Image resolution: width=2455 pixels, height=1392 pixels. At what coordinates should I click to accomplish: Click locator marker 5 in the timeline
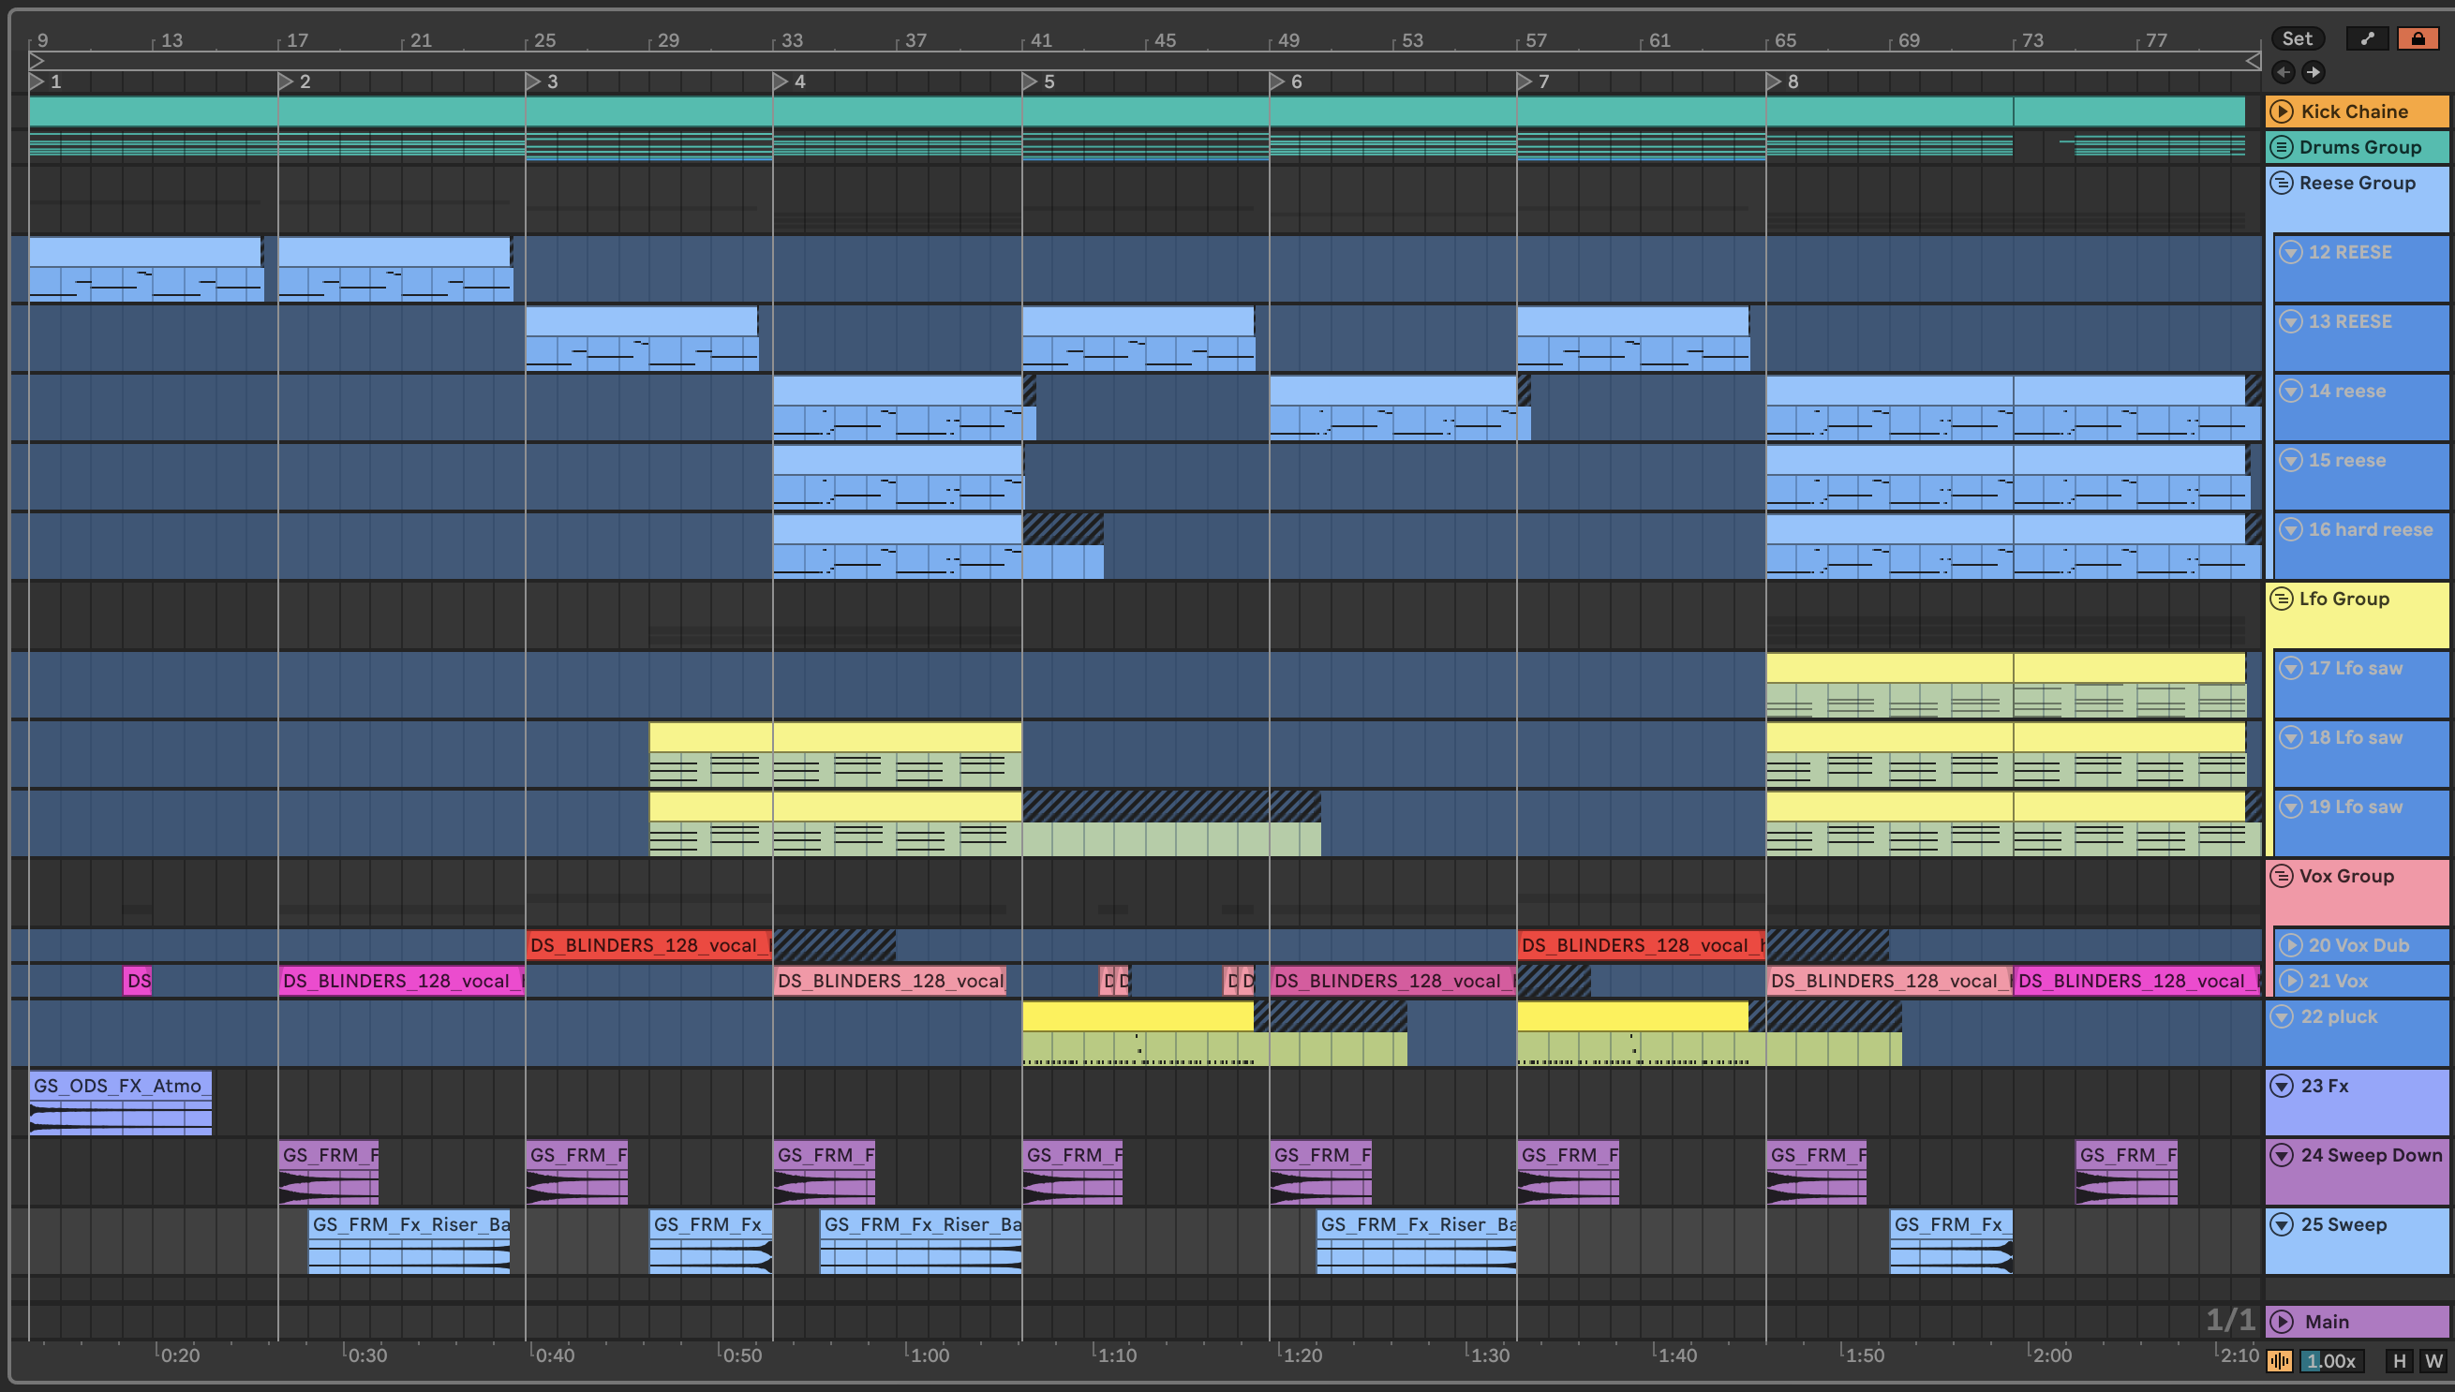point(1029,81)
